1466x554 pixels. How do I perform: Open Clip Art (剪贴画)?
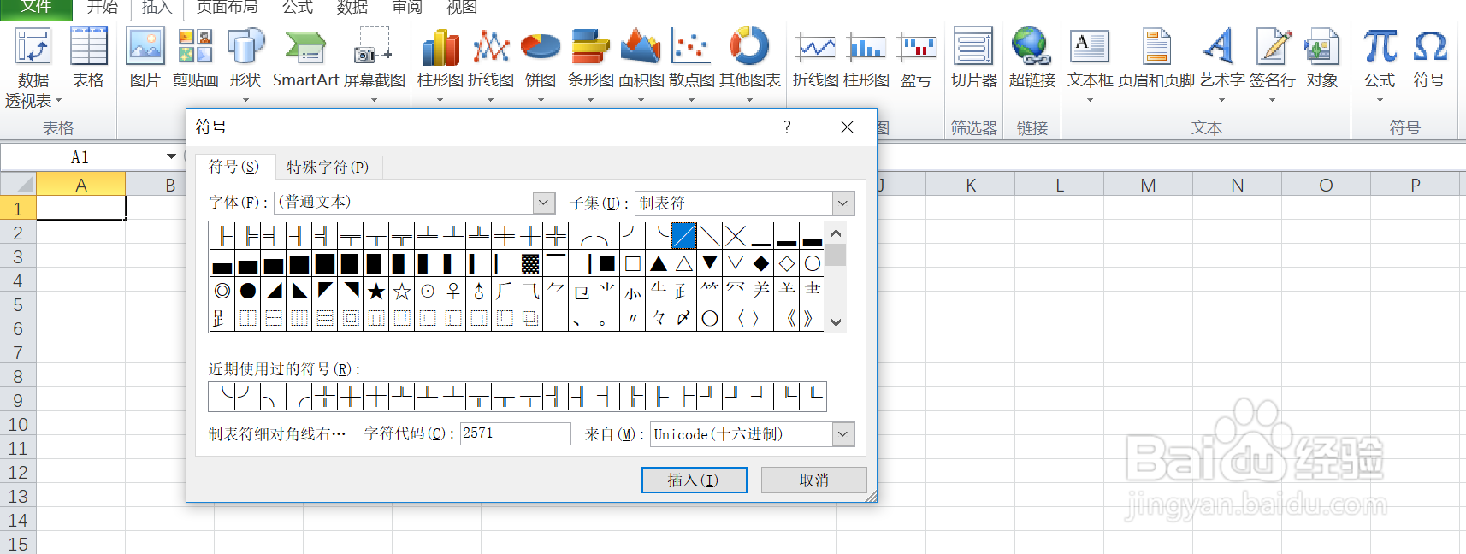point(195,58)
